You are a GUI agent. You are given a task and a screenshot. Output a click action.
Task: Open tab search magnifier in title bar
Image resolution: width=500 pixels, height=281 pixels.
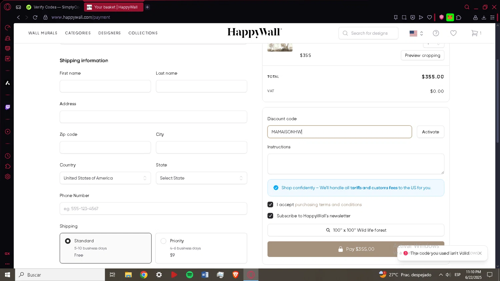pos(467,7)
